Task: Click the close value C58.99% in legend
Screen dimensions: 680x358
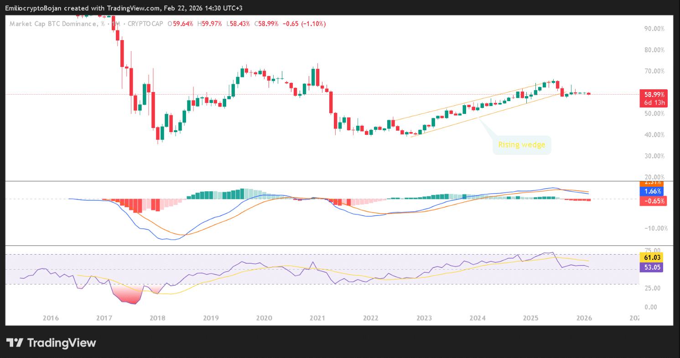Action: [x=266, y=24]
